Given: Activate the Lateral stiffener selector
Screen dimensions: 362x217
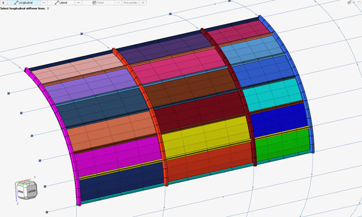Looking at the screenshot, I should point(61,2).
